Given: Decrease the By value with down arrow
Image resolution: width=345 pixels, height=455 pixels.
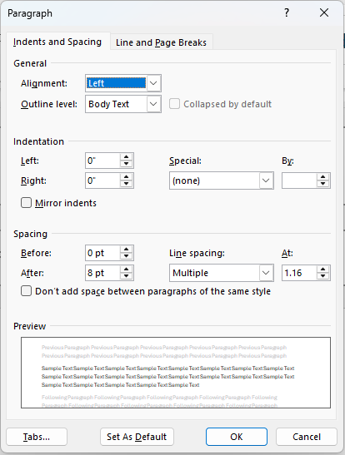Looking at the screenshot, I should 322,184.
